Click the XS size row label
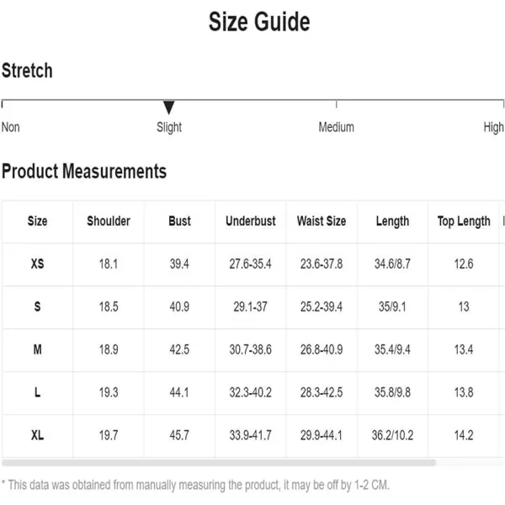The width and height of the screenshot is (505, 505). 37,263
